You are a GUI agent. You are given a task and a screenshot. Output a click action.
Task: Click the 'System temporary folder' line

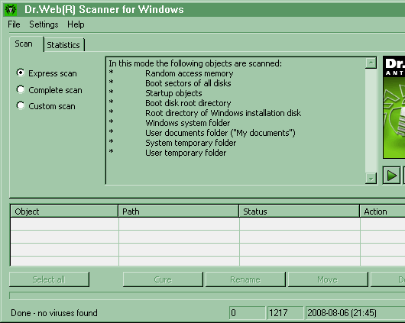(190, 143)
